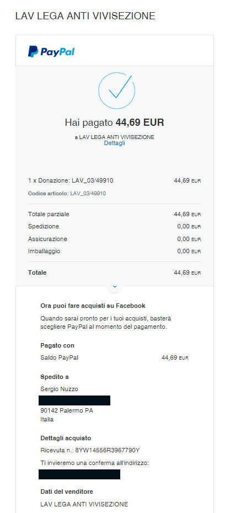Click the PayPal logo in header
This screenshot has width=230, height=513.
51,52
